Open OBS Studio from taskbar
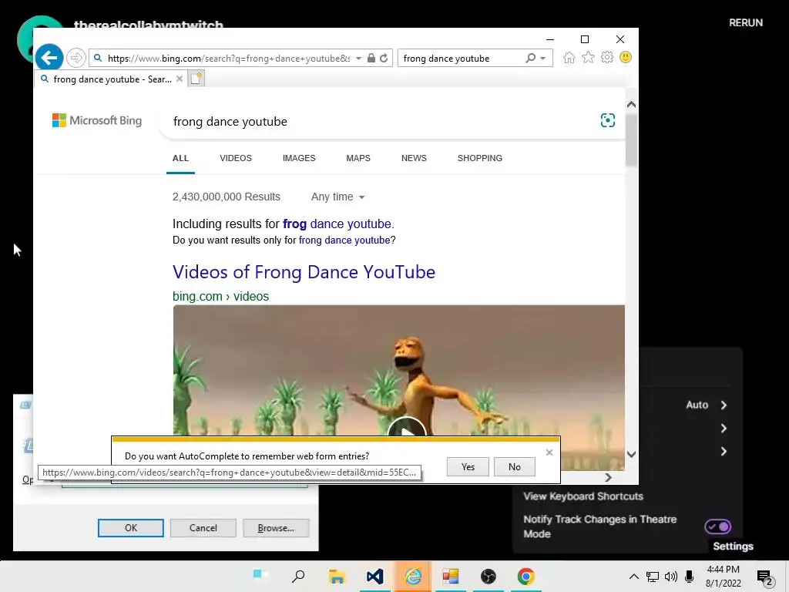This screenshot has width=789, height=592. click(488, 576)
